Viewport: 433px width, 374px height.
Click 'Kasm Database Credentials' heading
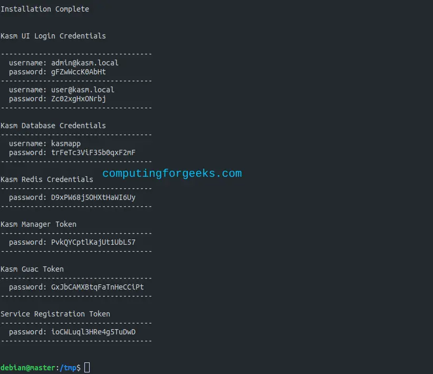[53, 126]
